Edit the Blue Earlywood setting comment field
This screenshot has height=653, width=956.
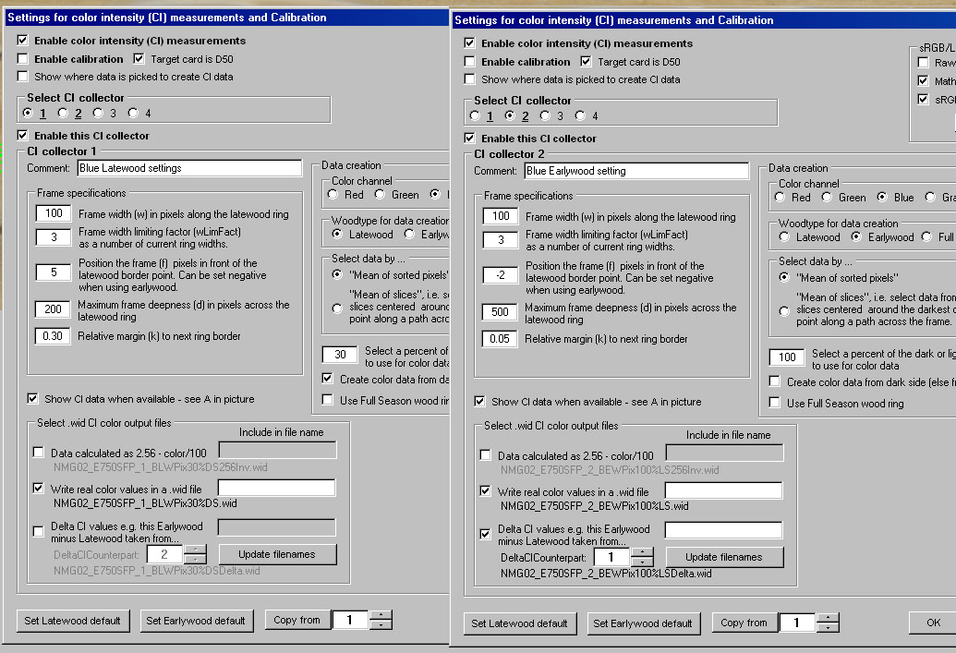[x=636, y=171]
